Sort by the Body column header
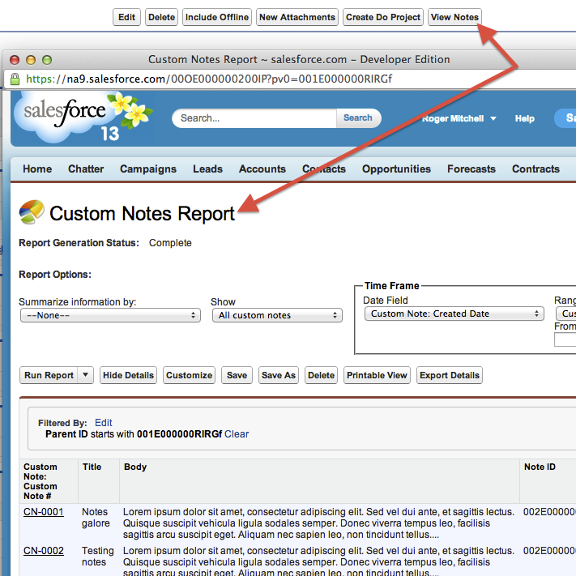This screenshot has width=576, height=576. click(135, 467)
